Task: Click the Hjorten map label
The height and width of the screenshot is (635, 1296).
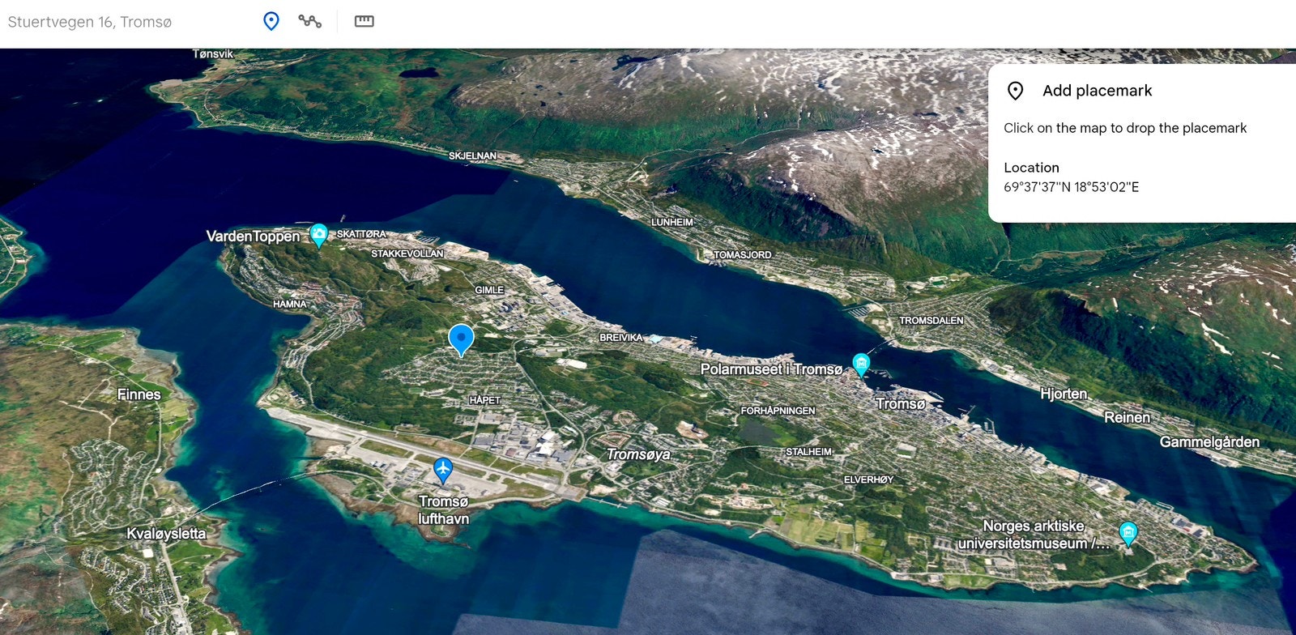Action: coord(1064,394)
